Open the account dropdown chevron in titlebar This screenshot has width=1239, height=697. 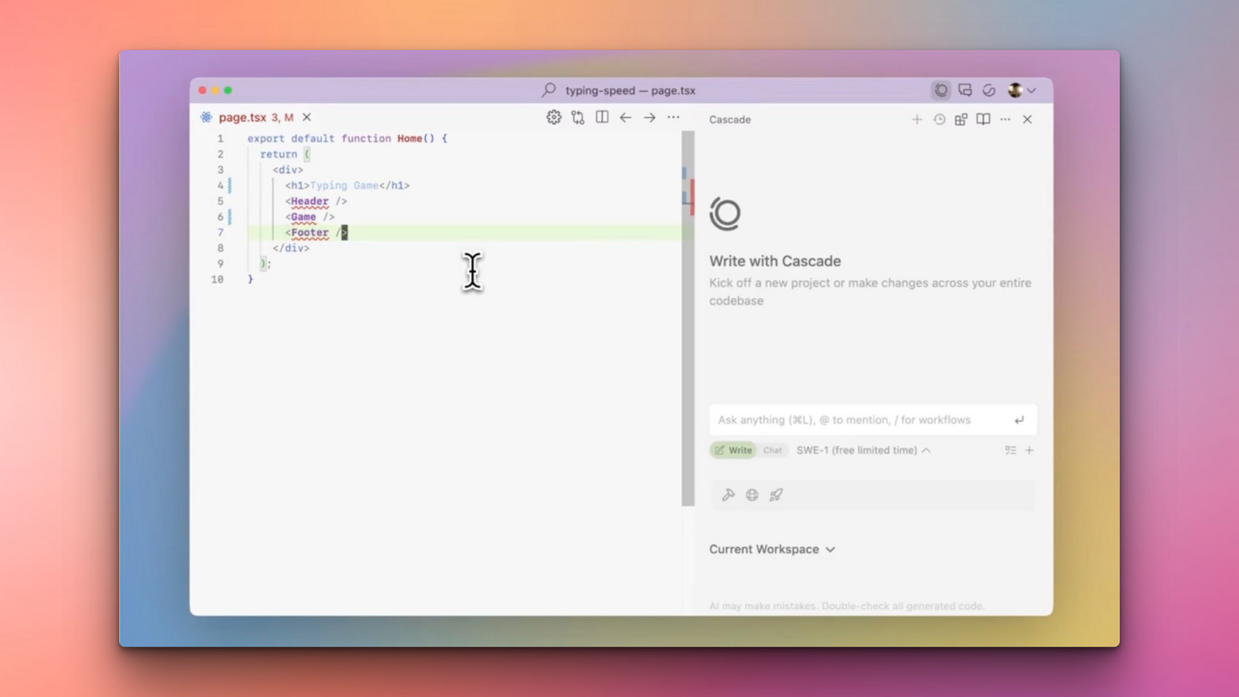(x=1032, y=90)
